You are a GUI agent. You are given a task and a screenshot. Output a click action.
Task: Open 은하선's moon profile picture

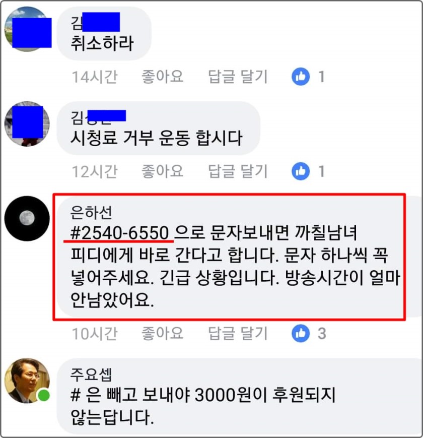click(27, 218)
